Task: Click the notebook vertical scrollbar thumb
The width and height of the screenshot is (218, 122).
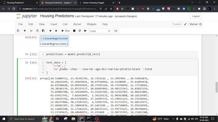Action: pyautogui.click(x=217, y=87)
